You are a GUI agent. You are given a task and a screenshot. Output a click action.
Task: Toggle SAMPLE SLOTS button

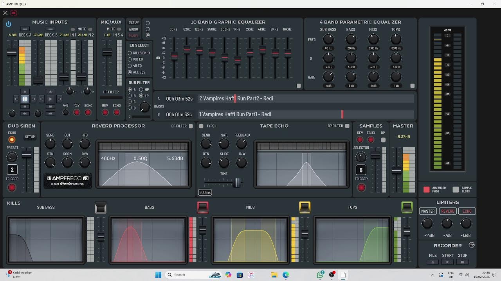coord(456,189)
